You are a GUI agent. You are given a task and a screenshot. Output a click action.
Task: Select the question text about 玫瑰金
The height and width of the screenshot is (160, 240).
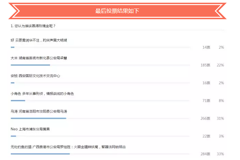pyautogui.click(x=33, y=26)
